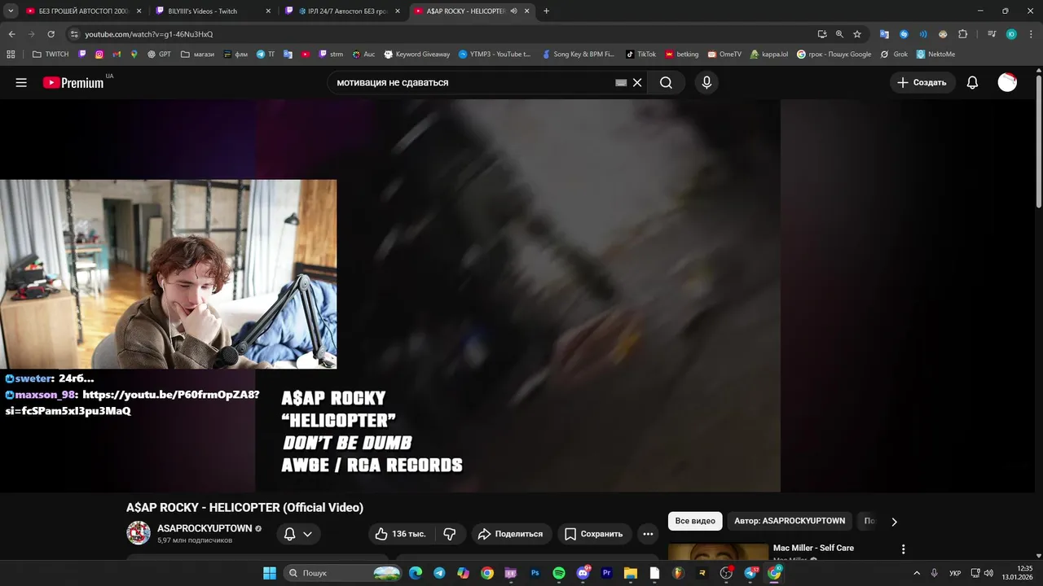
Task: Share the video via Поделиться
Action: click(510, 534)
